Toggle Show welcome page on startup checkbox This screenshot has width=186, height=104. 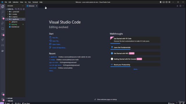click(95, 99)
